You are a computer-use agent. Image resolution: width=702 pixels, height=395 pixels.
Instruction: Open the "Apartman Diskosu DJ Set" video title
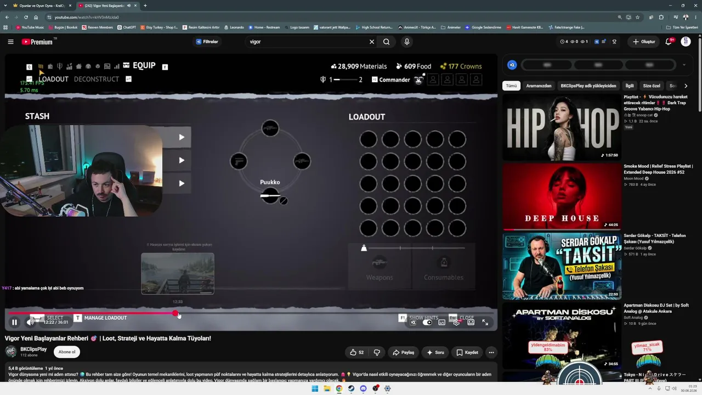656,308
